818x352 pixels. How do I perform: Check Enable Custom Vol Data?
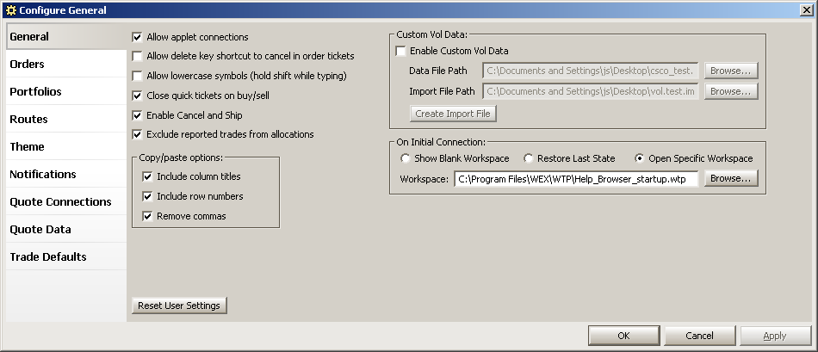pyautogui.click(x=400, y=51)
